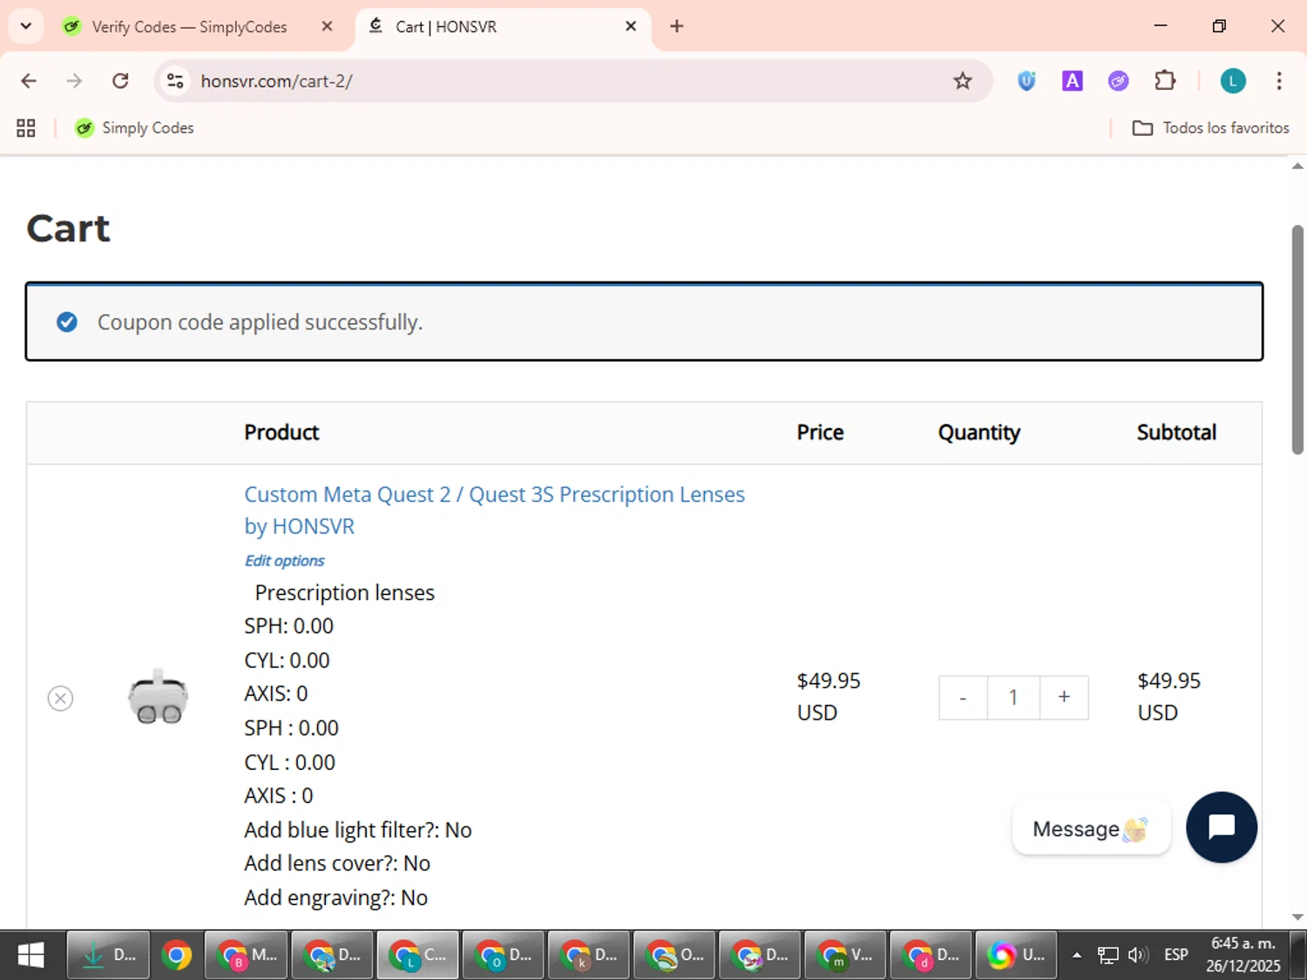The image size is (1307, 980).
Task: View site information icon in address bar
Action: click(x=175, y=81)
